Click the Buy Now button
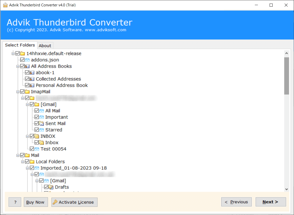 click(x=36, y=202)
